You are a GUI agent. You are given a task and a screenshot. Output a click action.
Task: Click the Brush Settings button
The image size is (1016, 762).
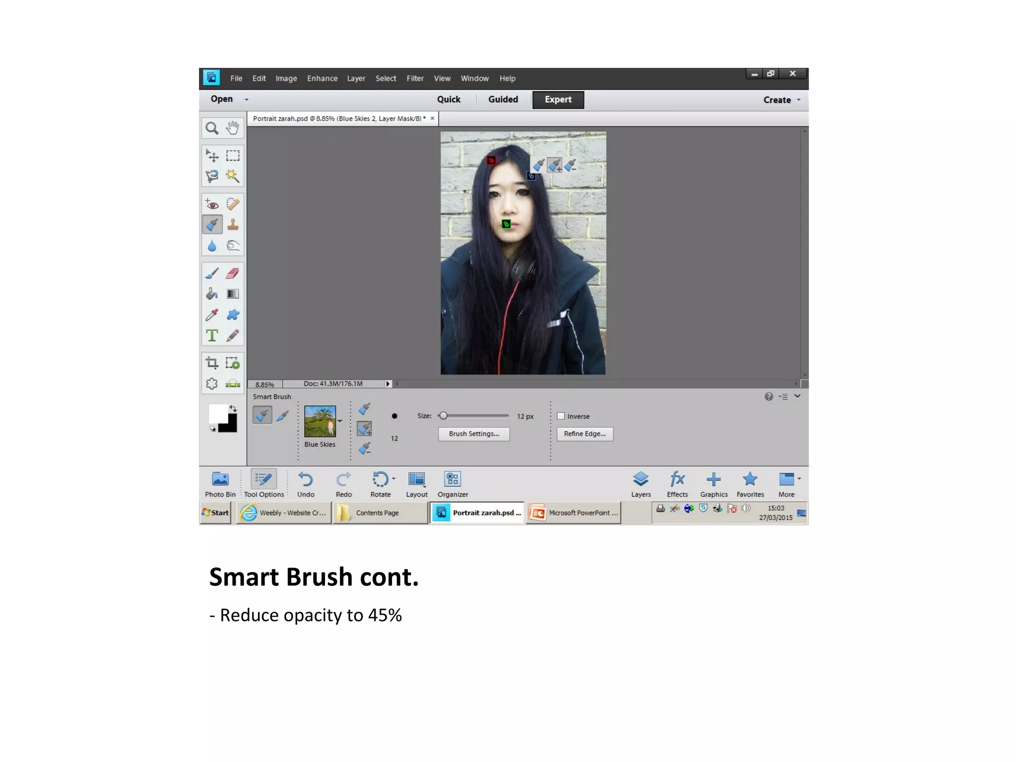(474, 434)
